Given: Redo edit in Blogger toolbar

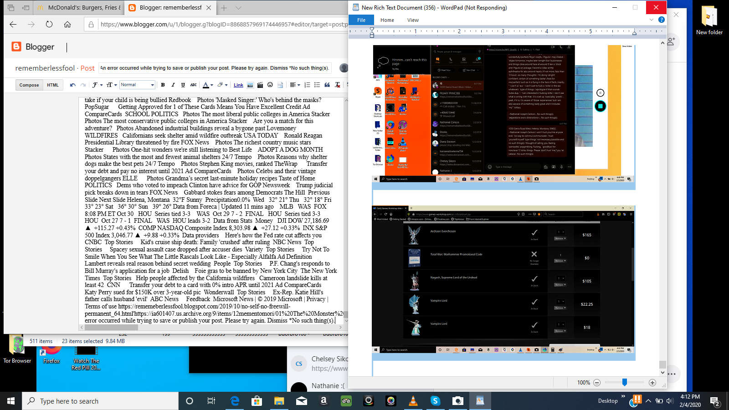Looking at the screenshot, I should point(83,85).
